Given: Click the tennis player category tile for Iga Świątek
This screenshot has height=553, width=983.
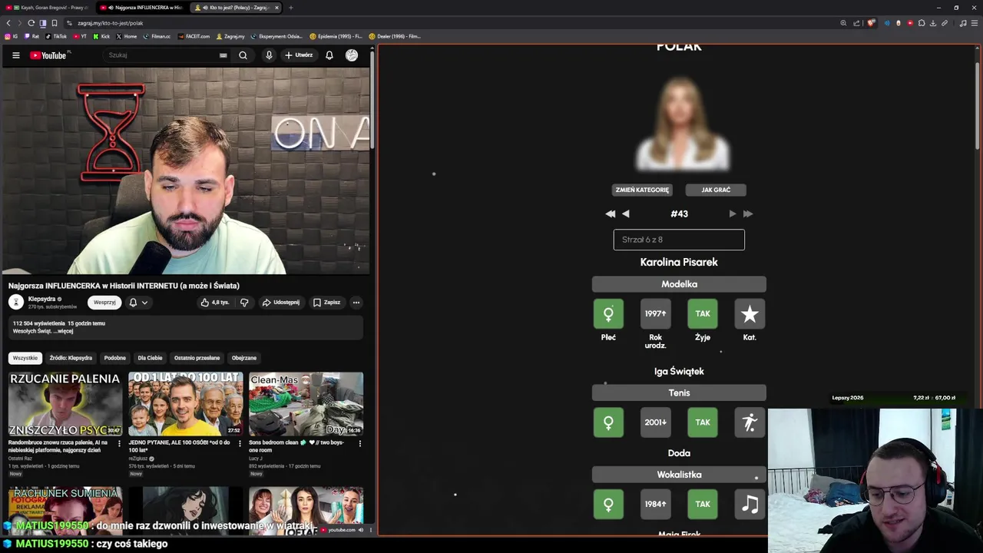Looking at the screenshot, I should coord(750,422).
